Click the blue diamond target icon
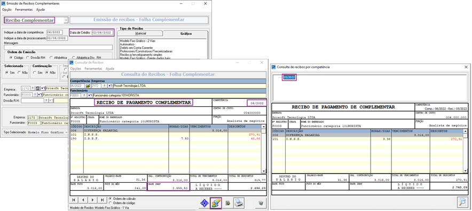 tap(204, 203)
